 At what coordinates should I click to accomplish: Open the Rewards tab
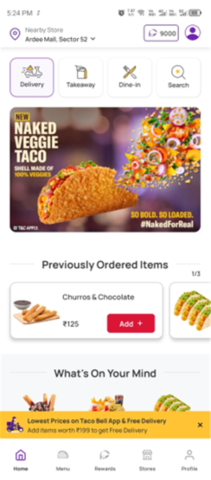click(105, 460)
